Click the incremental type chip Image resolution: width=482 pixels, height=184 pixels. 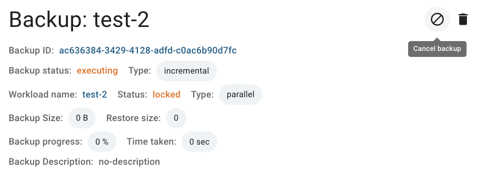186,71
